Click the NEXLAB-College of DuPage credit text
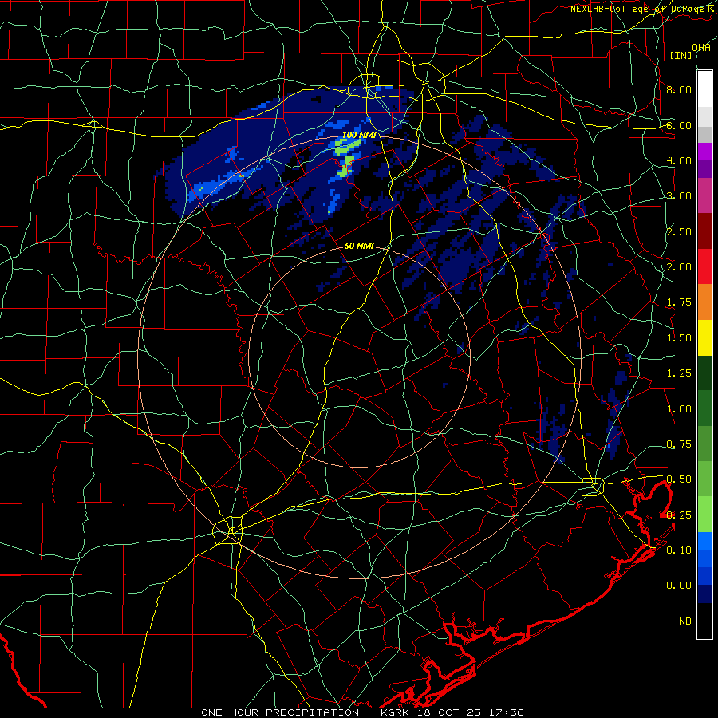Viewport: 718px width, 718px height. [x=642, y=9]
